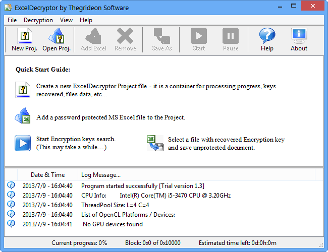Screen dimensions: 328x252
Task: Select log row 'List of OpenCL Platforms / Devices:'
Action: (x=164, y=215)
